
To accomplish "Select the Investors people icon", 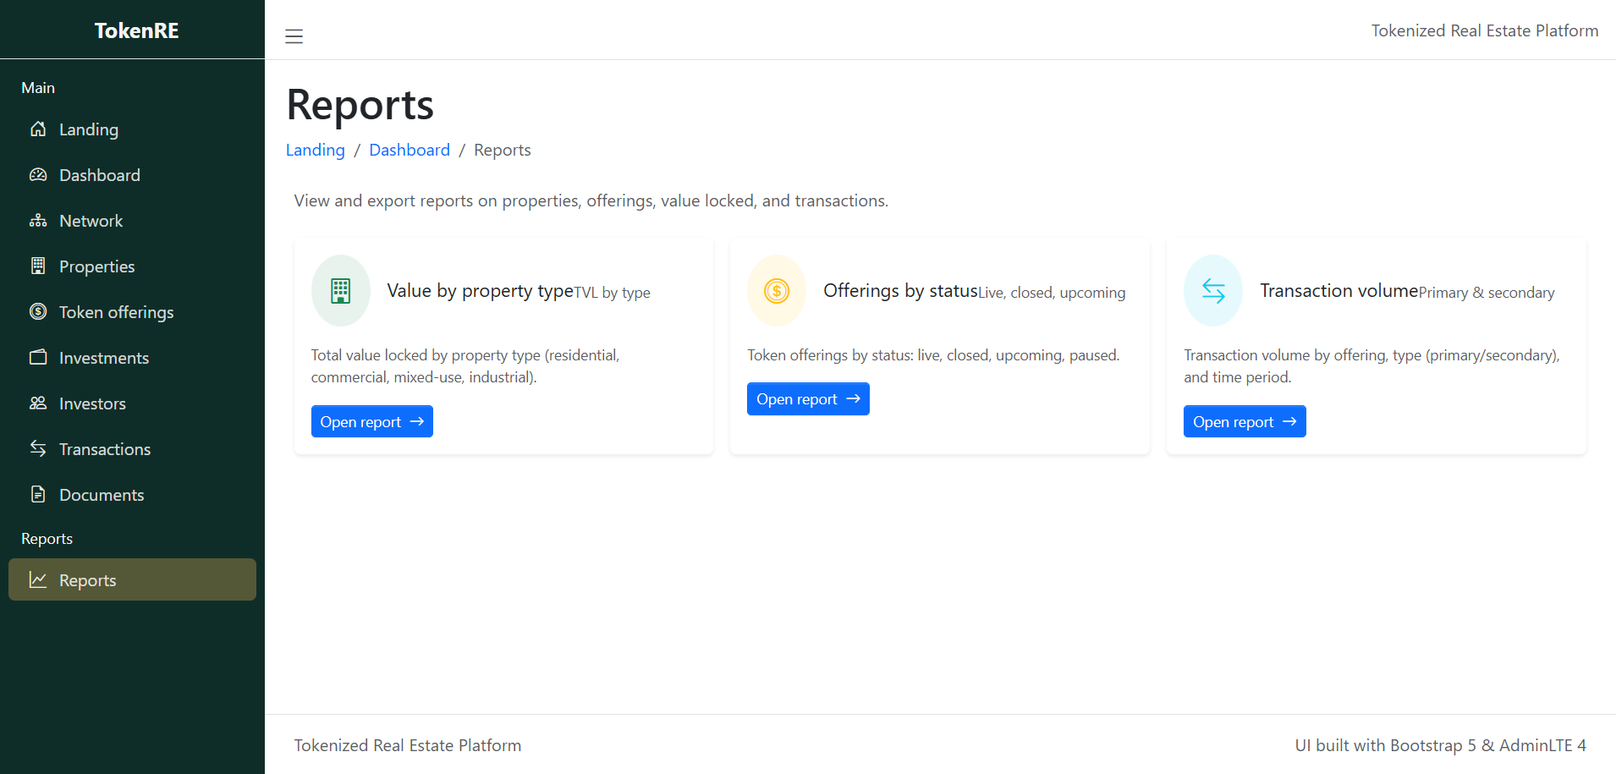I will tap(39, 403).
